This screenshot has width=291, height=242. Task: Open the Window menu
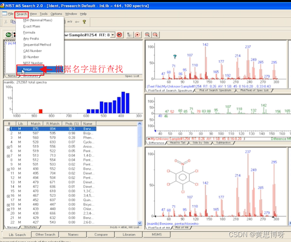(x=71, y=14)
